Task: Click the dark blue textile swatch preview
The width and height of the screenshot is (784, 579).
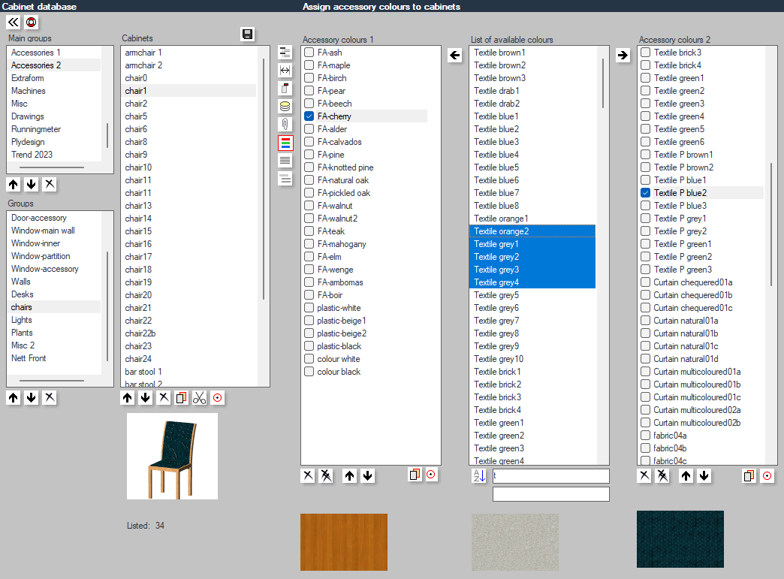Action: (680, 539)
